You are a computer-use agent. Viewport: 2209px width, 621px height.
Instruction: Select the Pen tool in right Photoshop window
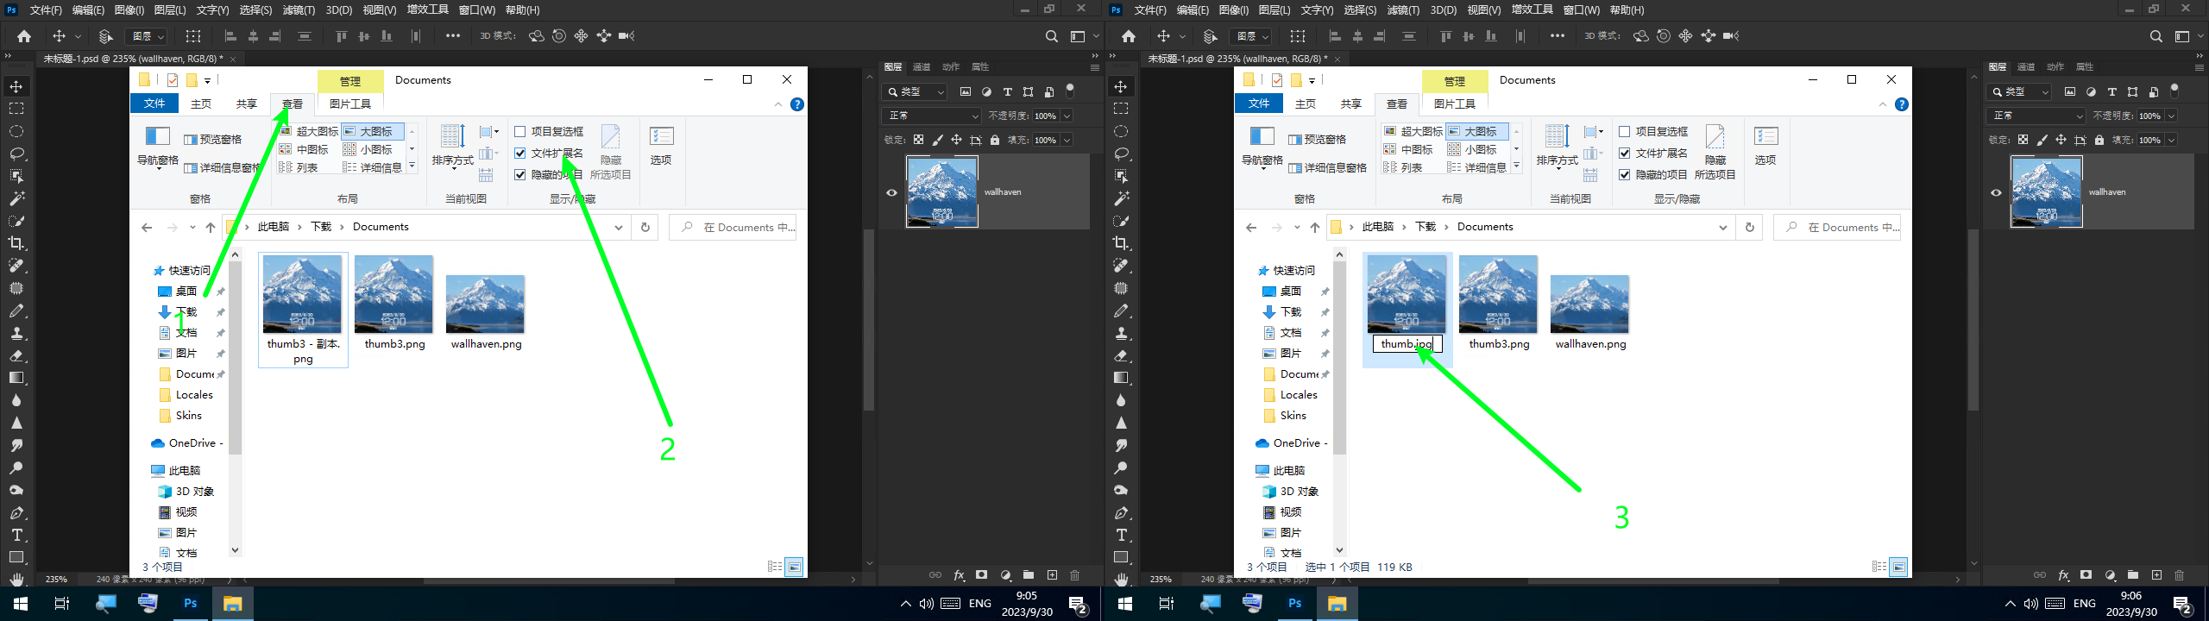click(x=1121, y=512)
